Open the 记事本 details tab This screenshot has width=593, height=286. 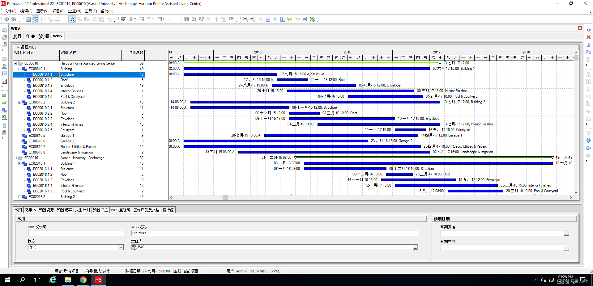coord(31,210)
